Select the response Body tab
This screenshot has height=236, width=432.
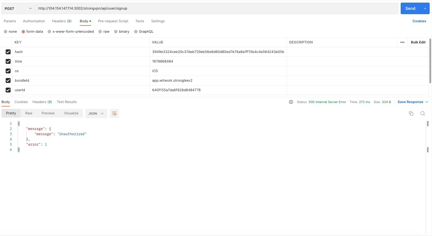click(x=6, y=102)
